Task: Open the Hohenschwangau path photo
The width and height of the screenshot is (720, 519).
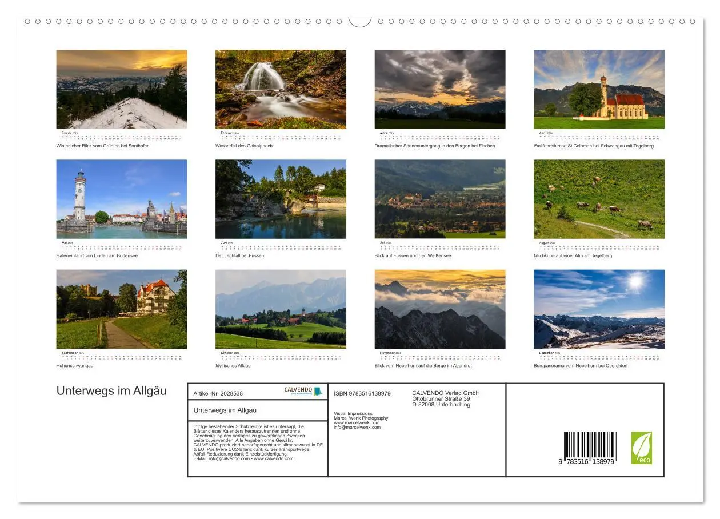Action: click(122, 309)
